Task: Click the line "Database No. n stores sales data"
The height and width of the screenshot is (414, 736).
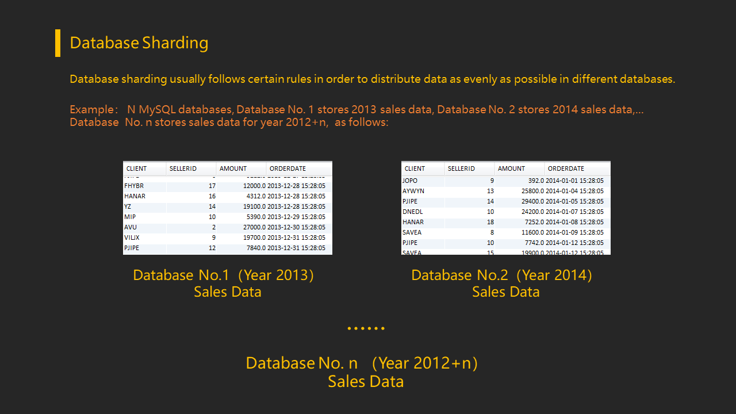Action: [229, 122]
